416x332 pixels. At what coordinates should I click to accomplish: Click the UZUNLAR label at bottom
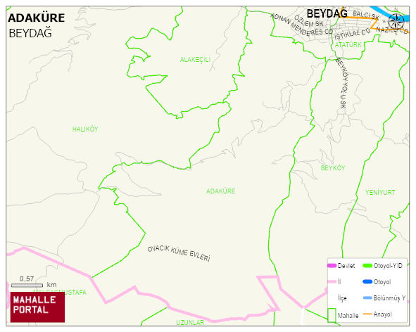pyautogui.click(x=190, y=322)
